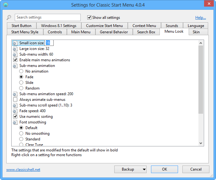Viewport: 216px width, 180px height.
Task: Switch to the Windows 8.1 Settings tab
Action: point(59,26)
